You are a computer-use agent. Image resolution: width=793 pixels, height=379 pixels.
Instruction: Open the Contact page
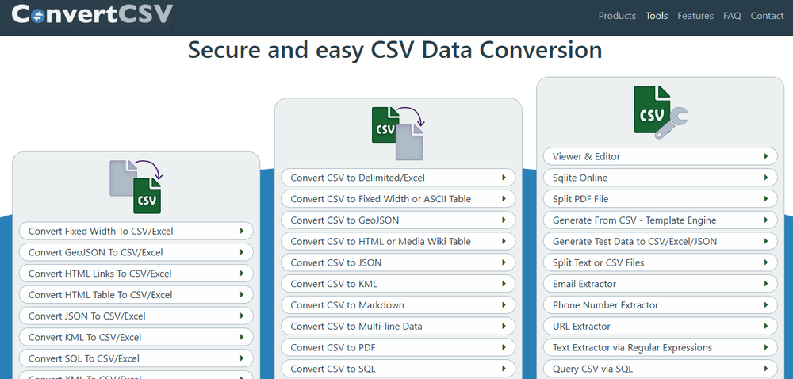[x=767, y=16]
